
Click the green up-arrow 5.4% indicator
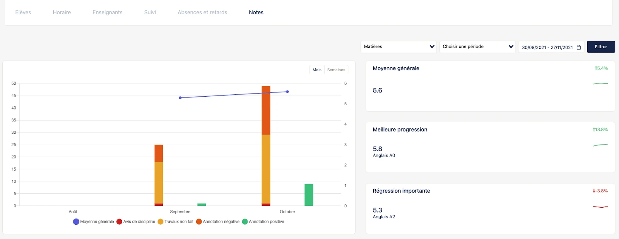pos(601,68)
